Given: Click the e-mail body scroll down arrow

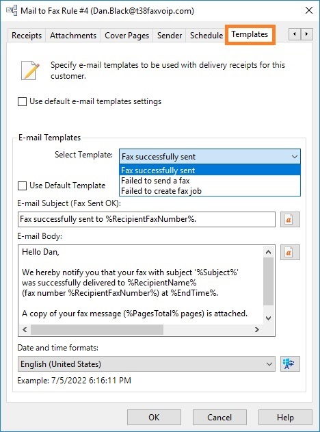Looking at the screenshot, I should (x=269, y=318).
